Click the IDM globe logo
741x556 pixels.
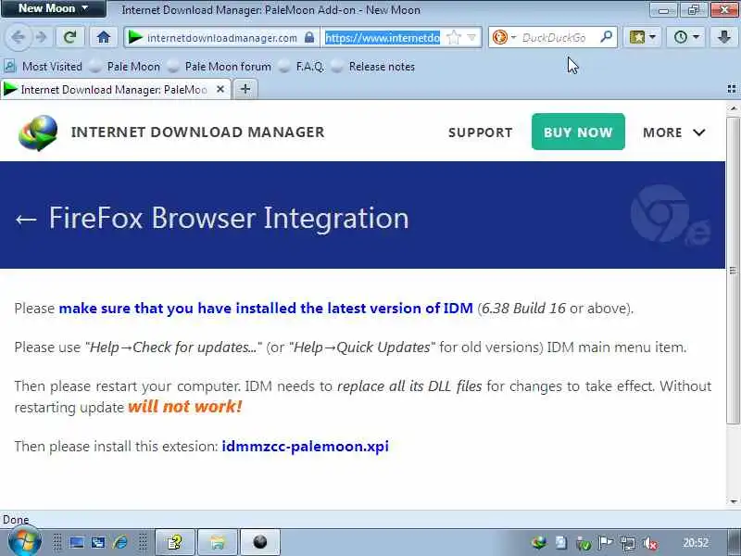coord(38,133)
